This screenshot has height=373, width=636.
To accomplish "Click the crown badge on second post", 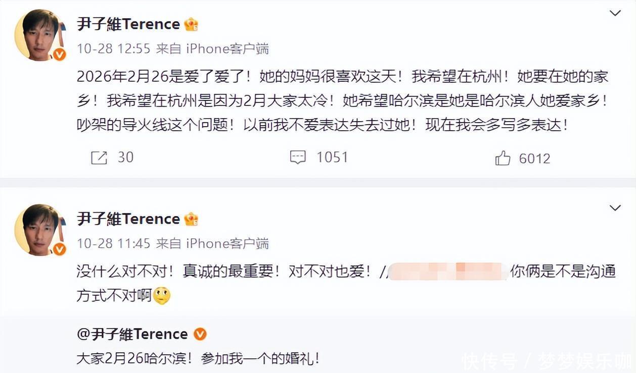I will pos(191,219).
